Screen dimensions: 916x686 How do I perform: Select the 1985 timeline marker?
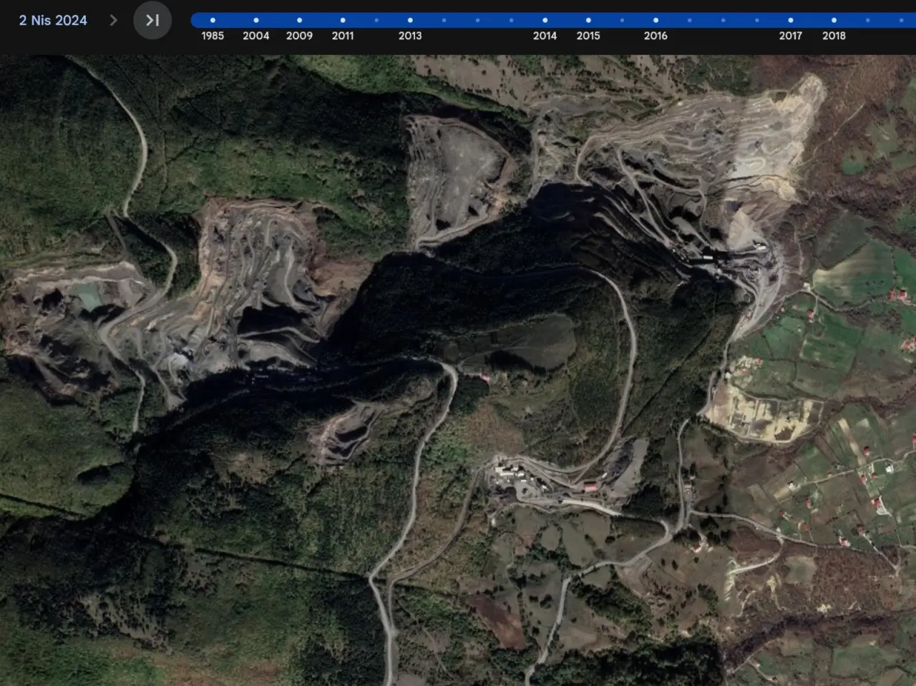click(213, 20)
